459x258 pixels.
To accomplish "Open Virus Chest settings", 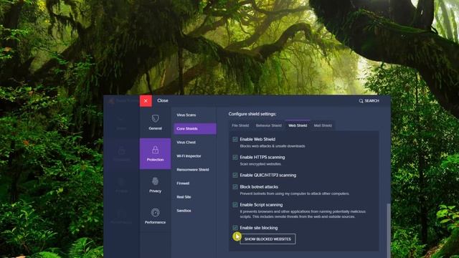I will tap(186, 143).
